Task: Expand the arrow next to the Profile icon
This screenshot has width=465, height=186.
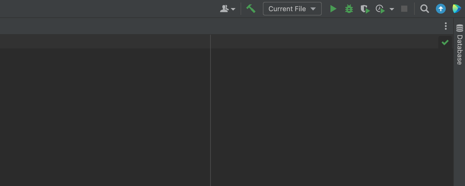Action: point(392,9)
